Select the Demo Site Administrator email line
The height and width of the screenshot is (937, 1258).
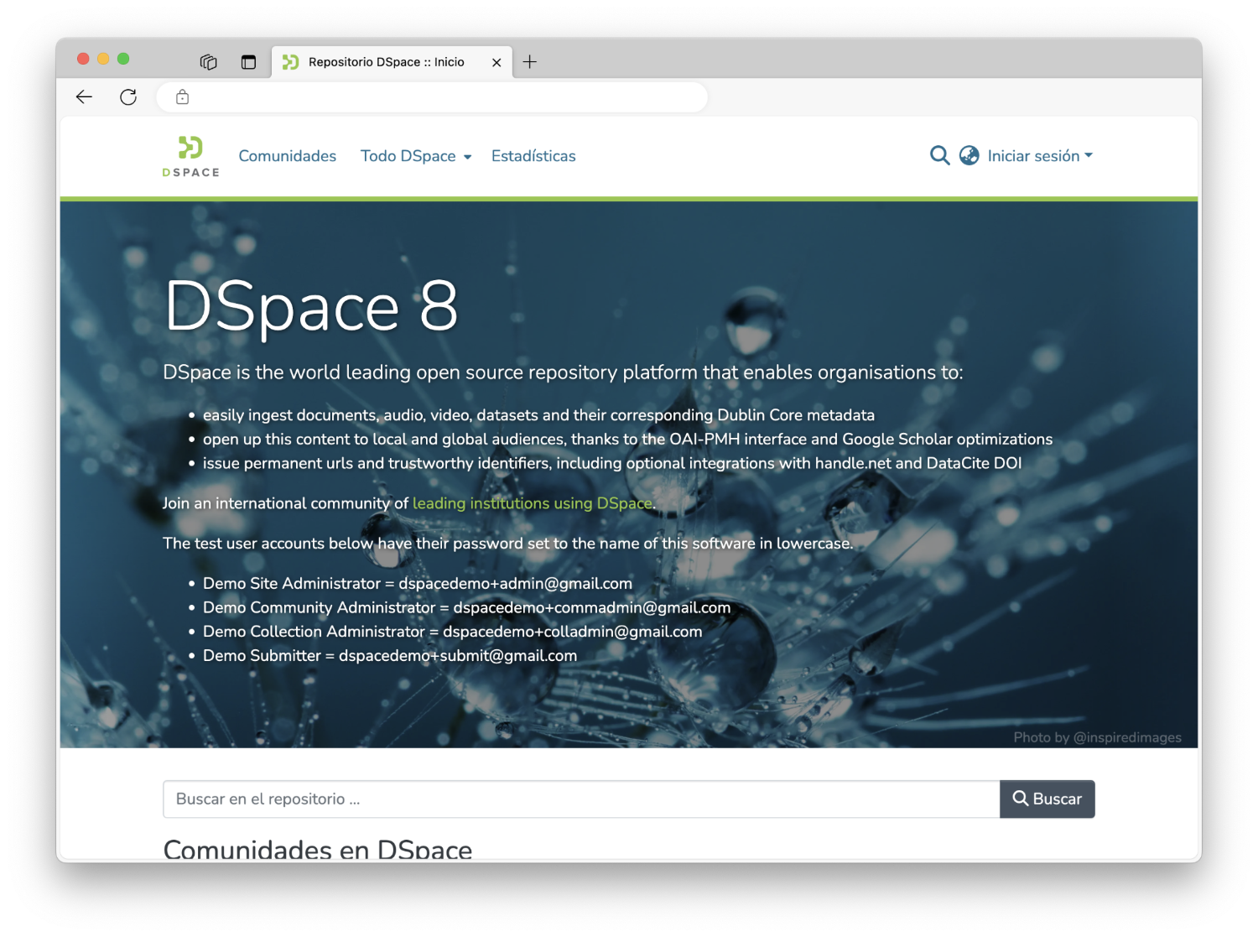pyautogui.click(x=418, y=584)
